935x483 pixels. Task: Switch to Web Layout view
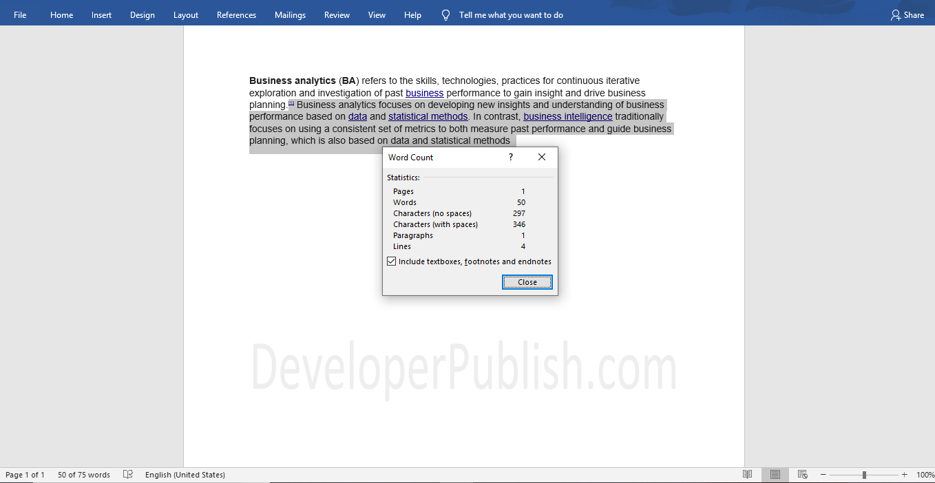coord(801,474)
